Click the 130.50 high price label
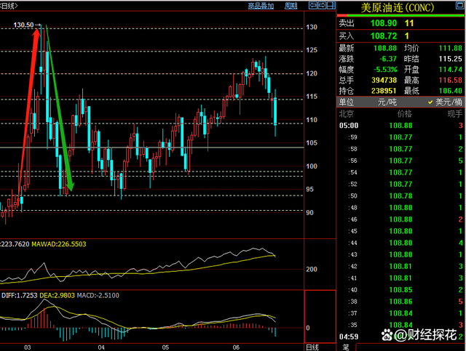 coord(23,25)
